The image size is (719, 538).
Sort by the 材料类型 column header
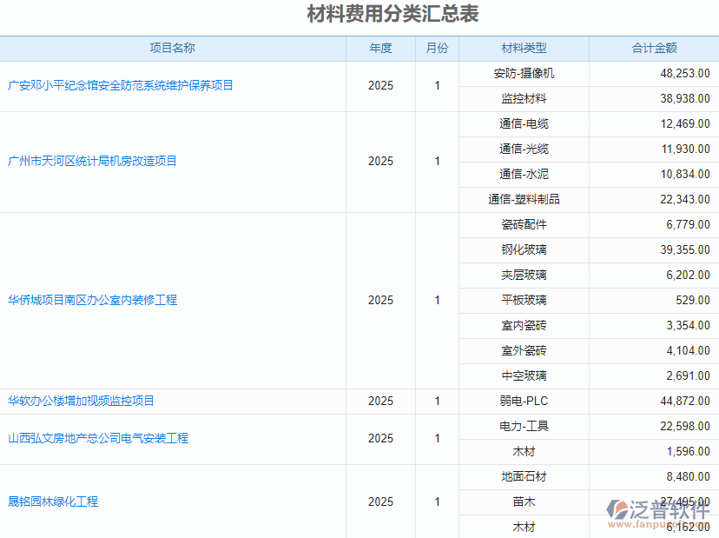[524, 49]
